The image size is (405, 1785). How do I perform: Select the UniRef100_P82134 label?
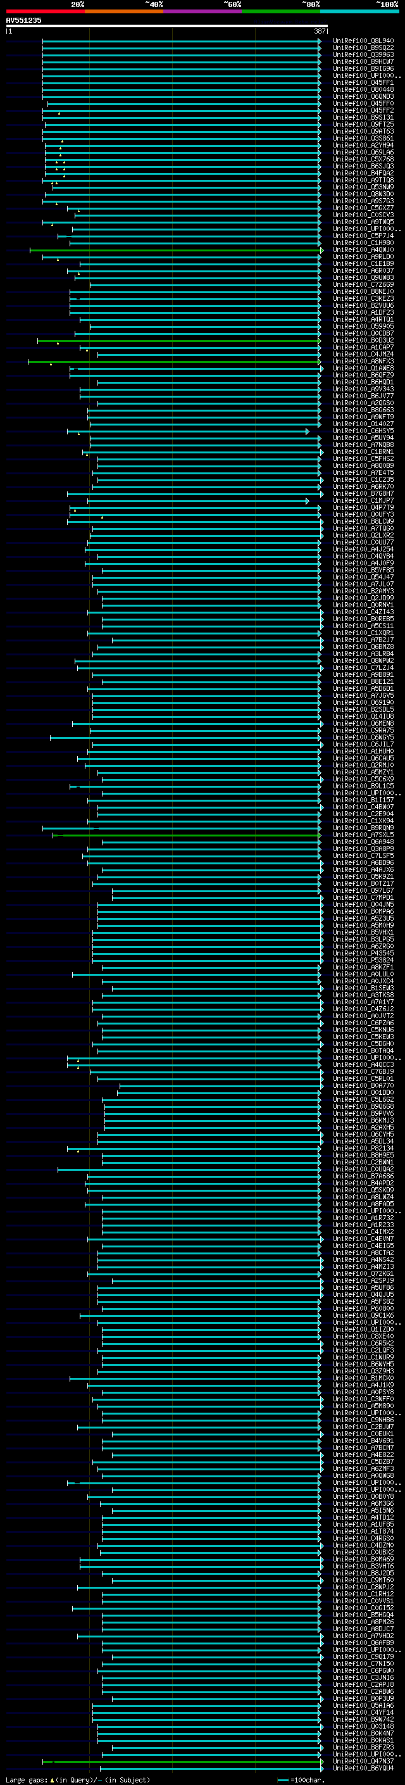pyautogui.click(x=363, y=1149)
